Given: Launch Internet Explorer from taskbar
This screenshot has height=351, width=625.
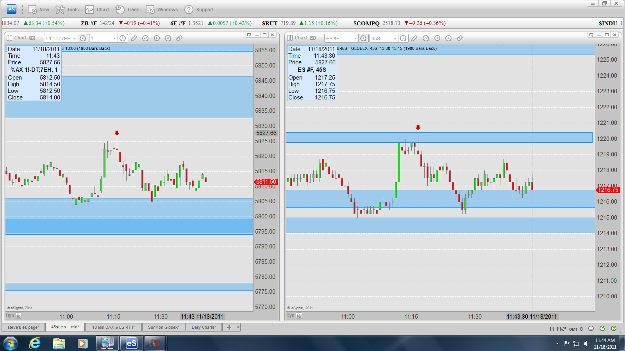Looking at the screenshot, I should point(35,343).
